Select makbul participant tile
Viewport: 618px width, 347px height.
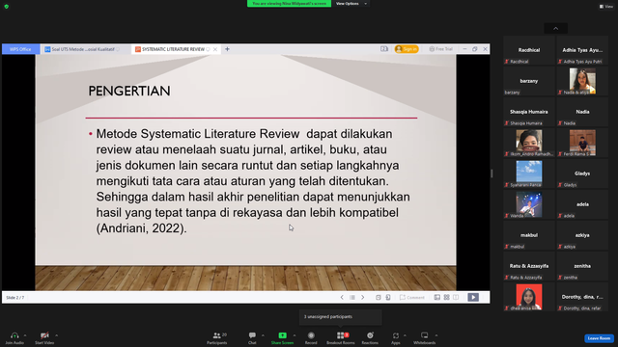(529, 235)
